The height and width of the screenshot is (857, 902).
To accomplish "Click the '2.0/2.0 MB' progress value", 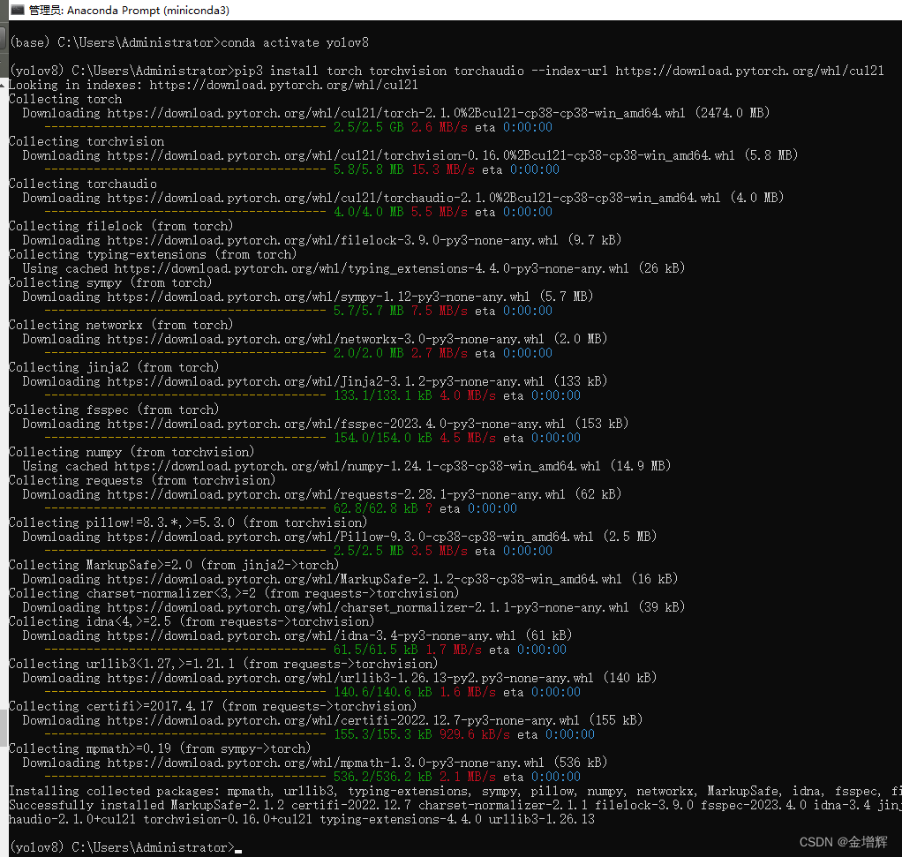I will pos(368,353).
